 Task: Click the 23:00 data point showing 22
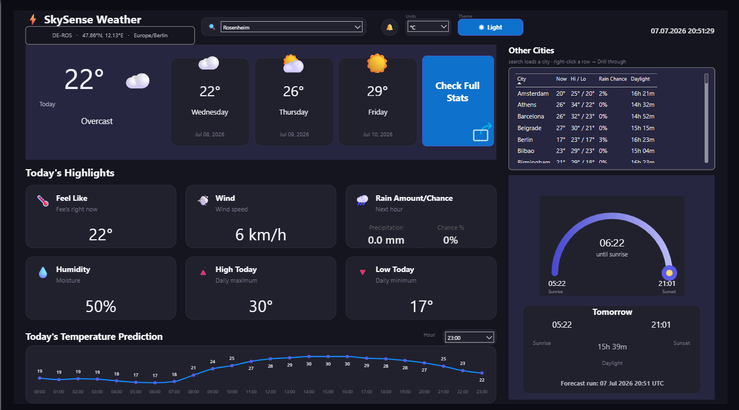pyautogui.click(x=482, y=373)
